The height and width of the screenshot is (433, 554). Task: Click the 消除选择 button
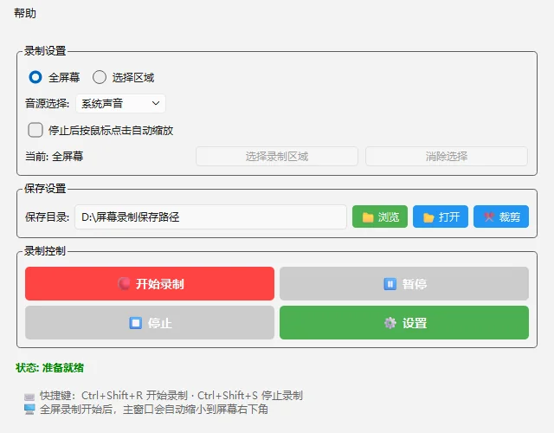447,156
